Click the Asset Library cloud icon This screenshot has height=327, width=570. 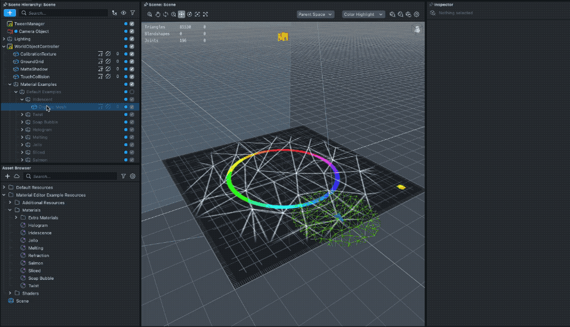click(17, 176)
